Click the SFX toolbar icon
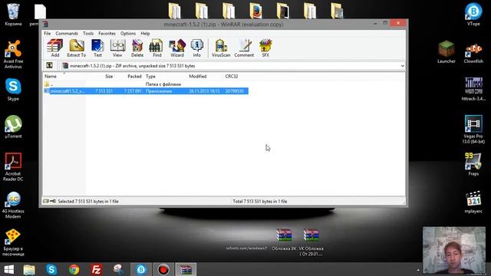This screenshot has width=491, height=276. pos(265,48)
